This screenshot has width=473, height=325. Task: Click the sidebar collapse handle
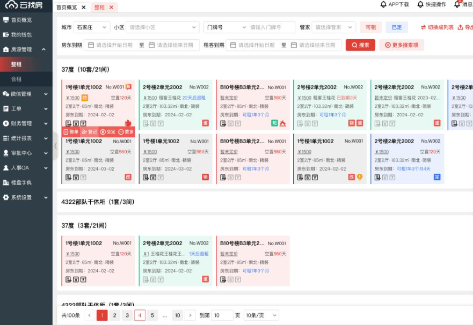click(55, 146)
